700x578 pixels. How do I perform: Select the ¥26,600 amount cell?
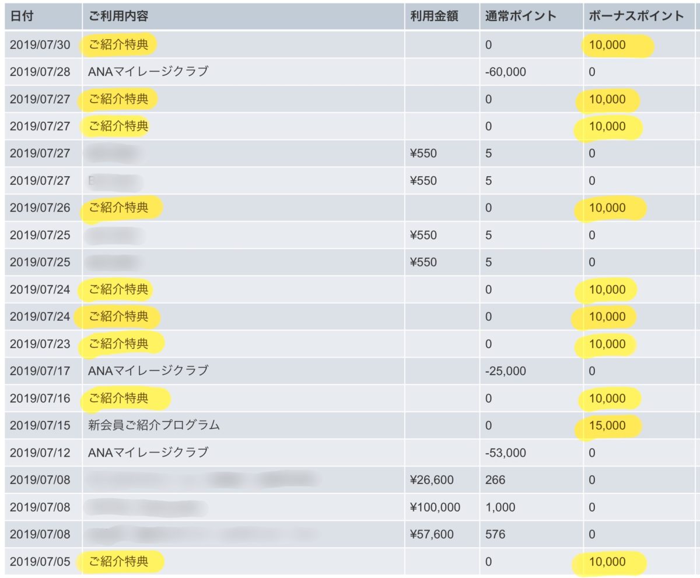432,480
